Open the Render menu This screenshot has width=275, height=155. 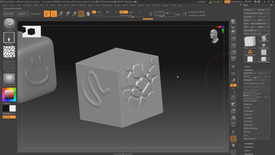(x=117, y=5)
